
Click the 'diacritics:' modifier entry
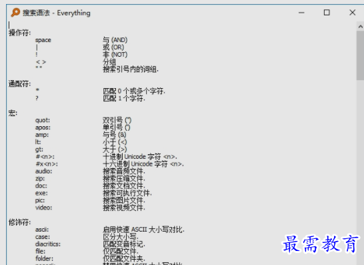pyautogui.click(x=48, y=244)
